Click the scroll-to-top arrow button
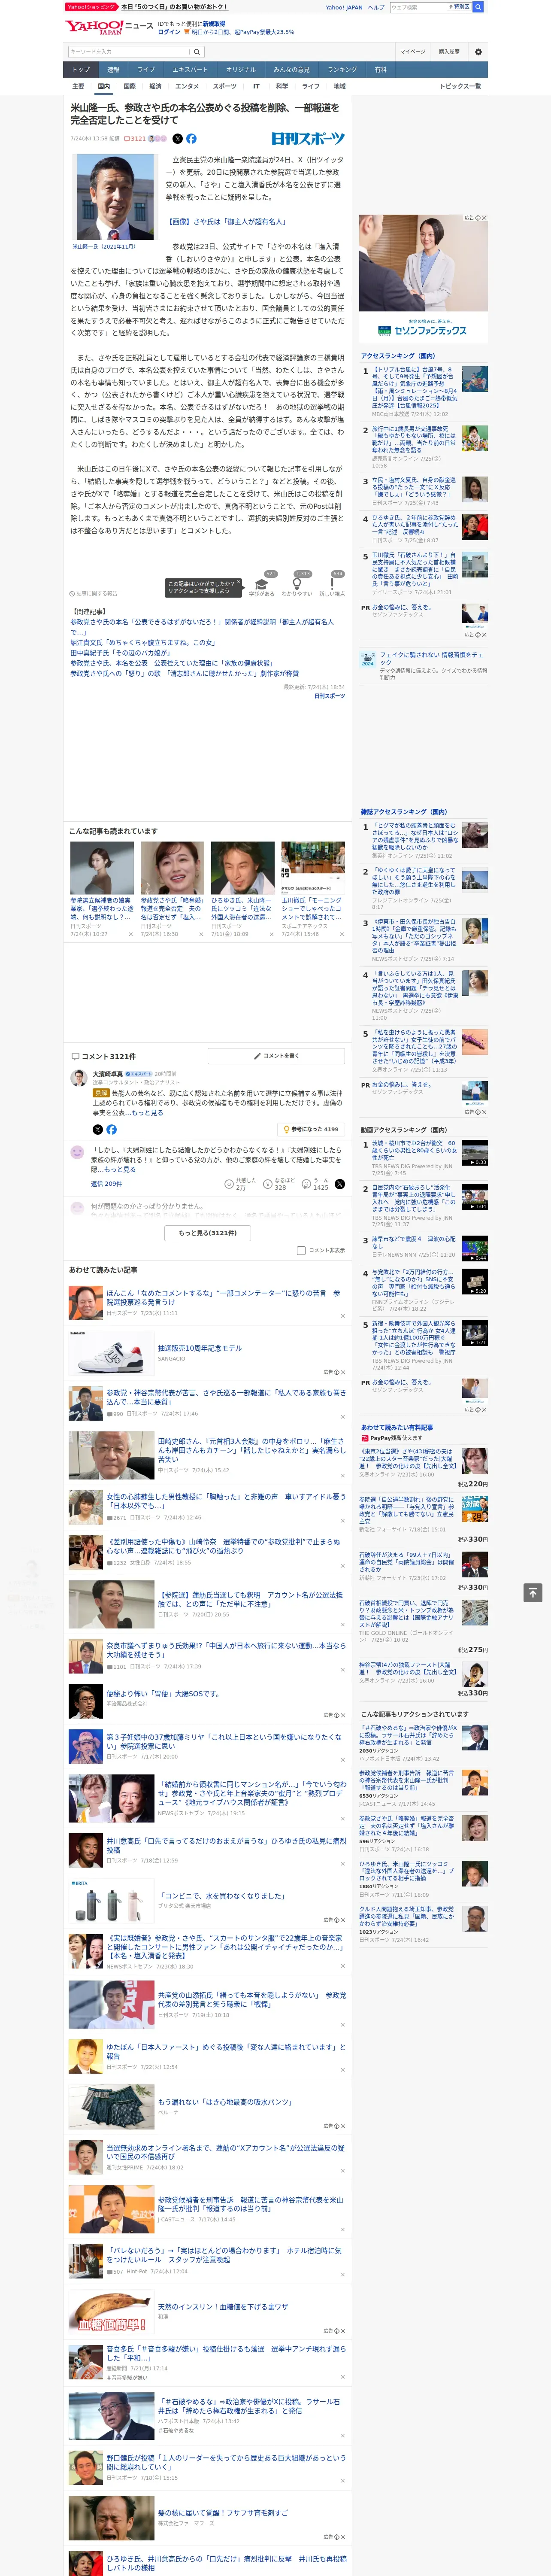The image size is (551, 2576). click(533, 1592)
